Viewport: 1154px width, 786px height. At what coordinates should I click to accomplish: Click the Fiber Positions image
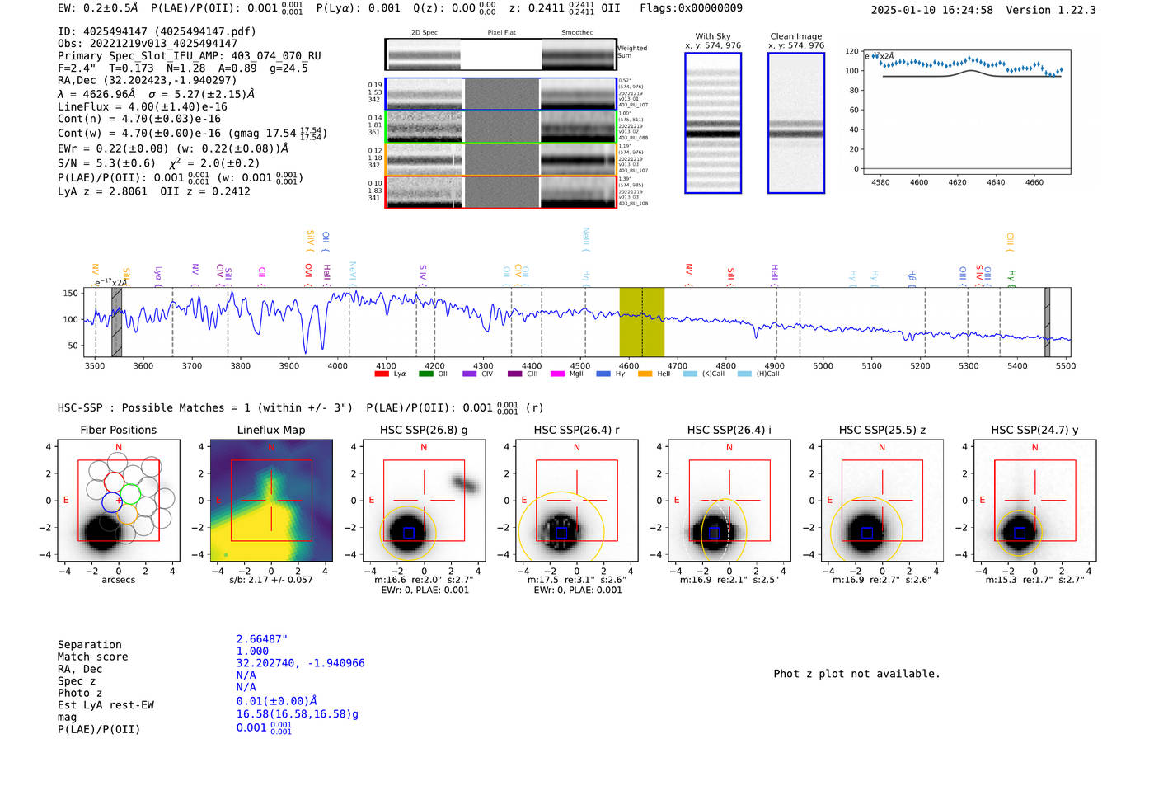(119, 501)
